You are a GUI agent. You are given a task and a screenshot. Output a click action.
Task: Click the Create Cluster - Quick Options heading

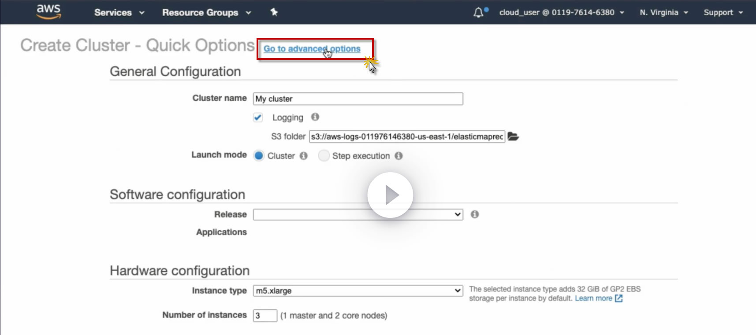click(138, 45)
